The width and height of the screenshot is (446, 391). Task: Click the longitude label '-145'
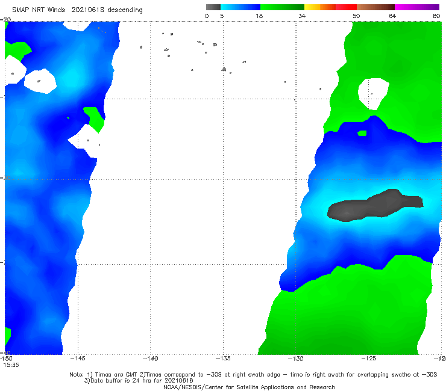(78, 359)
